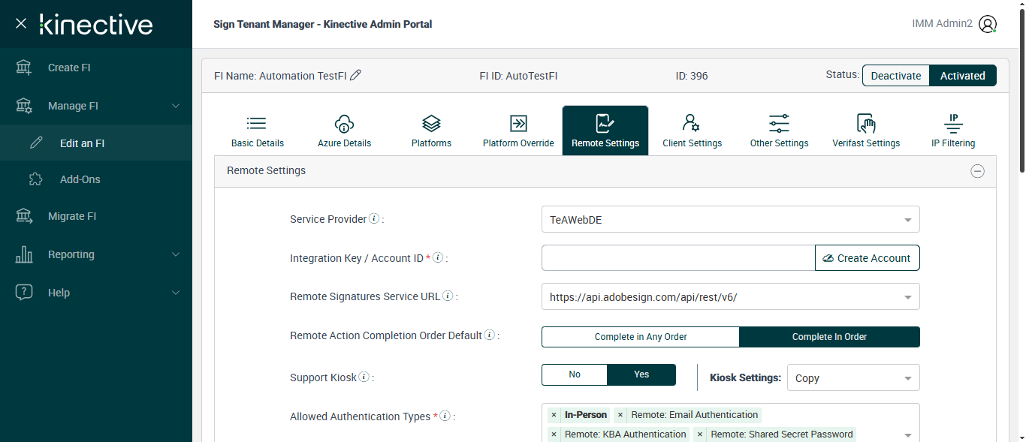The height and width of the screenshot is (442, 1026).
Task: Click the Integration Key / Account ID field
Action: (677, 258)
